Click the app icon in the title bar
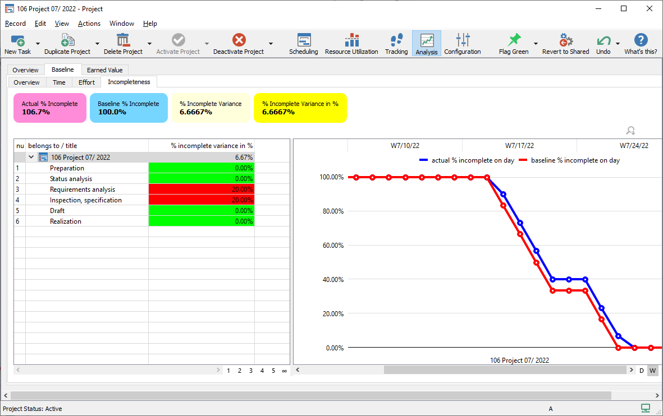663x416 pixels. [9, 8]
